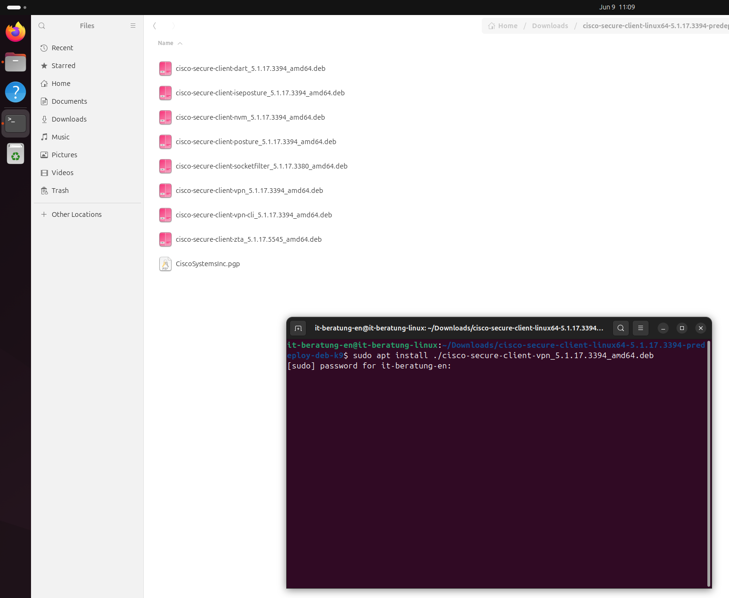729x598 pixels.
Task: Select cisco-secure-client-zta_5.1.17.5545_amd64.deb file name
Action: coord(249,239)
